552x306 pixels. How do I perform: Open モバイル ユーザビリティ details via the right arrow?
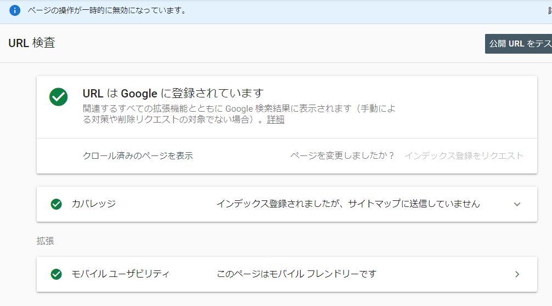coord(517,274)
